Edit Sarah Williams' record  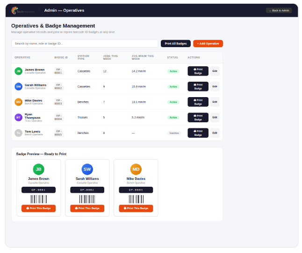215,86
